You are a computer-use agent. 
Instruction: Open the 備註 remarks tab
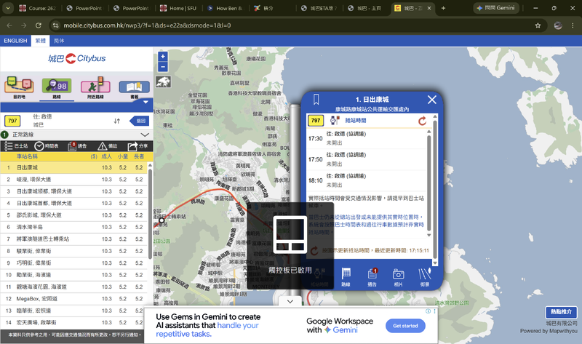108,146
